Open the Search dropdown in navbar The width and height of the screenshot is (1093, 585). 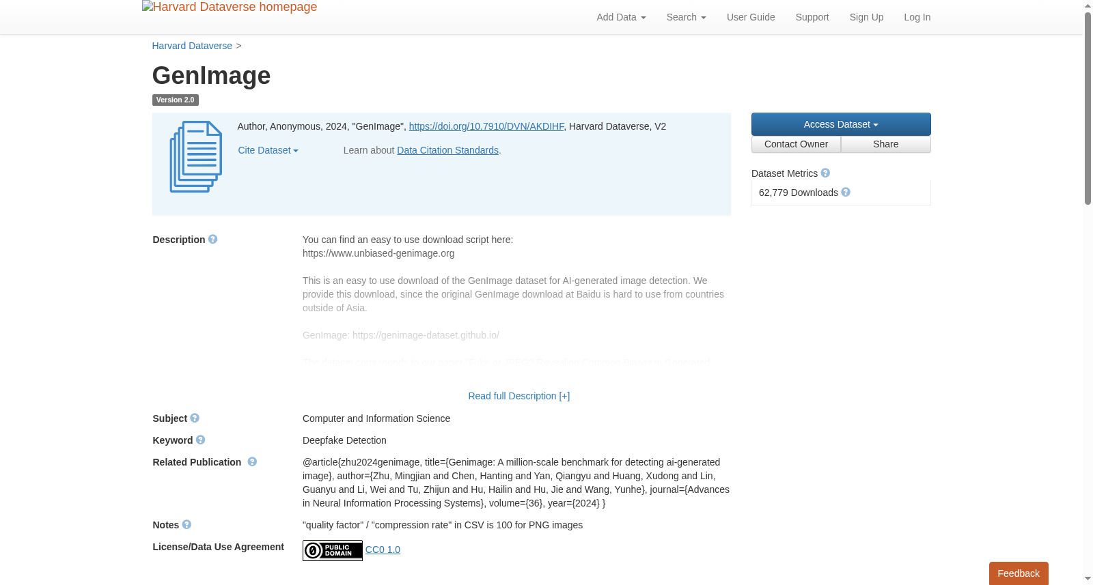click(687, 17)
